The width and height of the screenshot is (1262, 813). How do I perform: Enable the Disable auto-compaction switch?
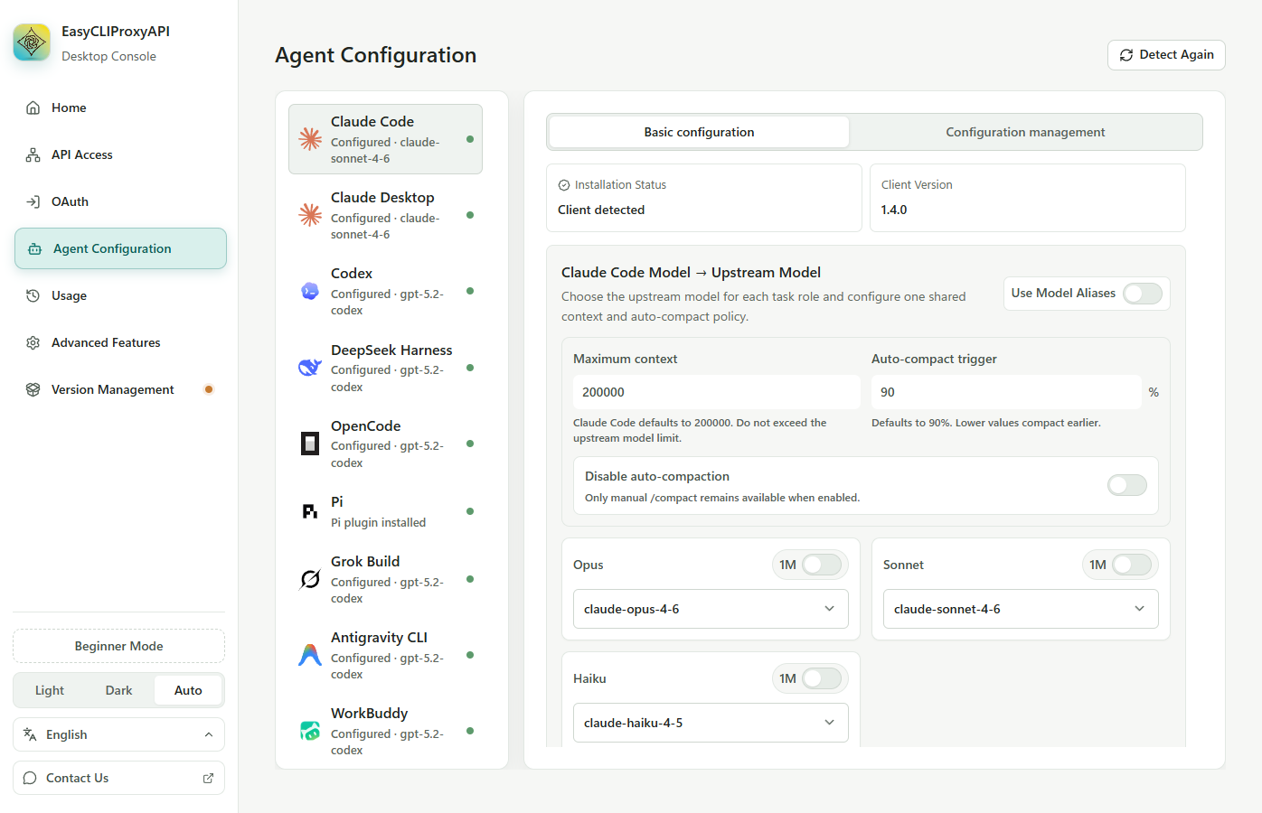pos(1127,485)
